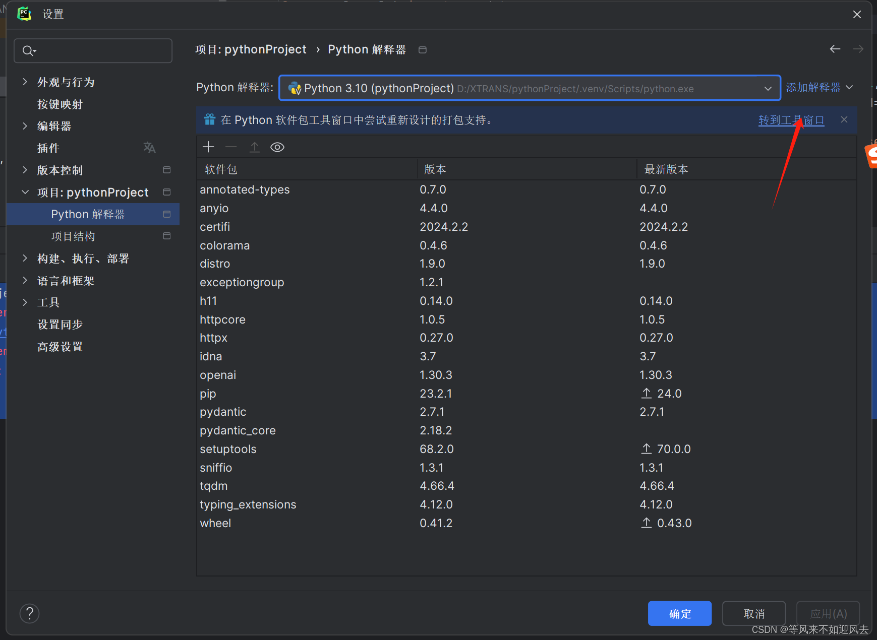Select the openai package row

(x=527, y=375)
